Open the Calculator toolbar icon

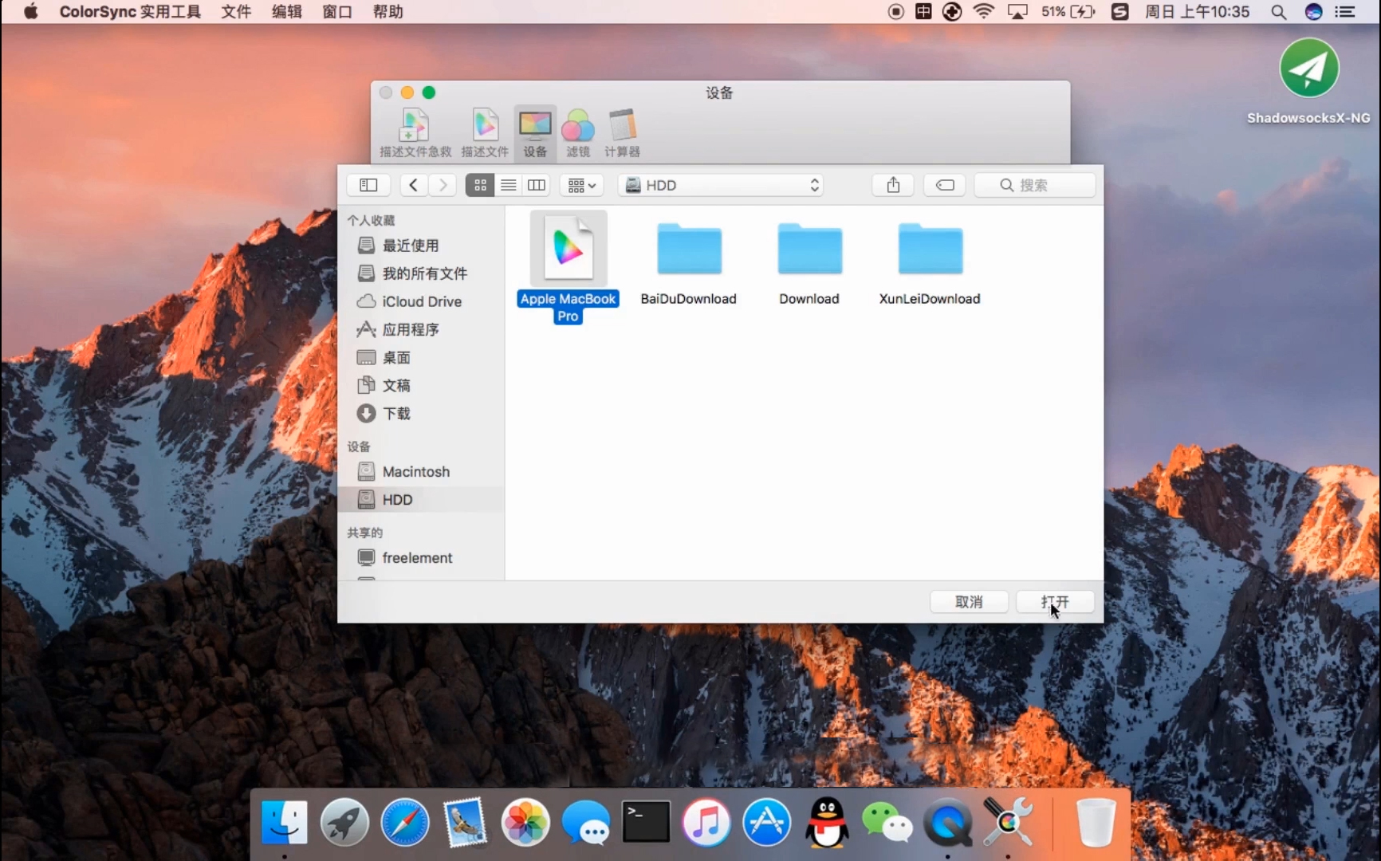pyautogui.click(x=622, y=132)
